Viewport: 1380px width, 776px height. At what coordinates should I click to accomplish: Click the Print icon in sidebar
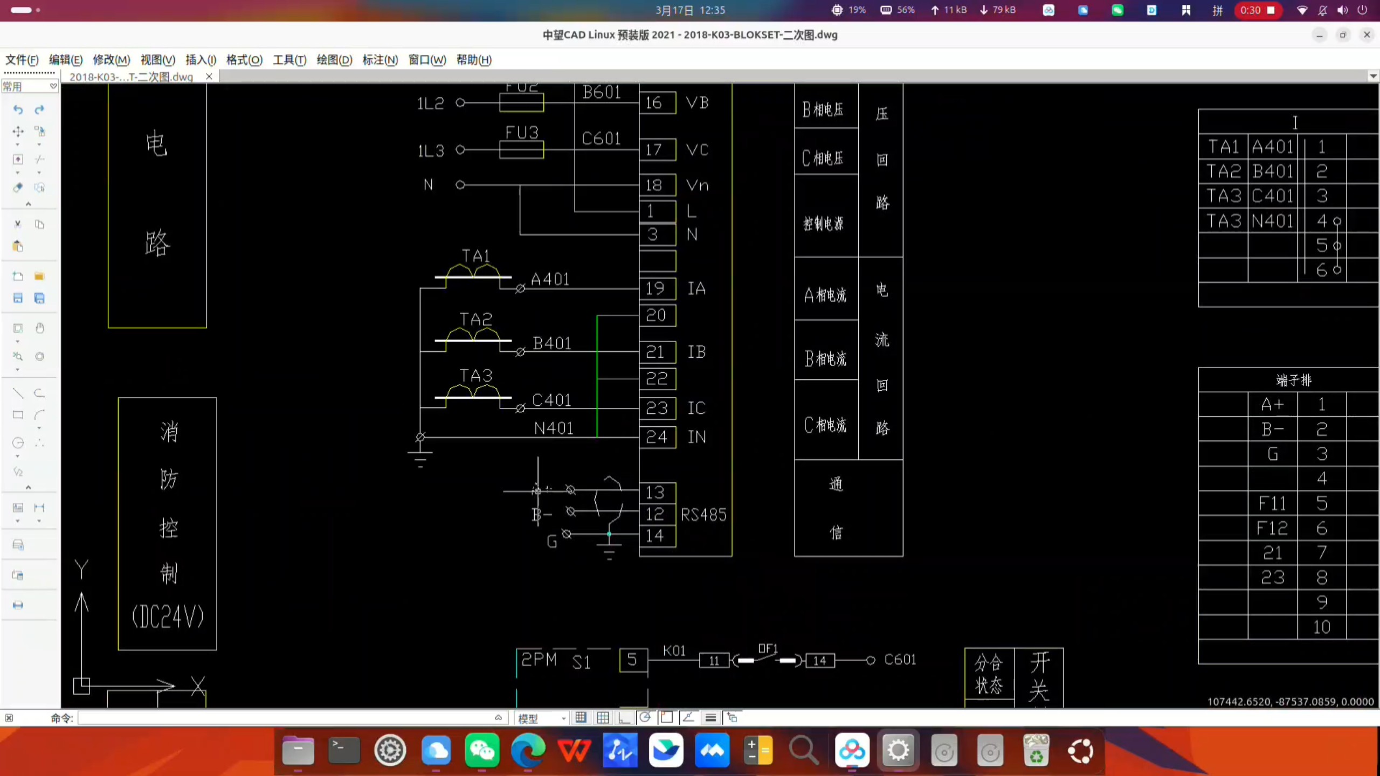[x=18, y=605]
